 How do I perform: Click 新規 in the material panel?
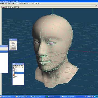[x=14, y=66]
